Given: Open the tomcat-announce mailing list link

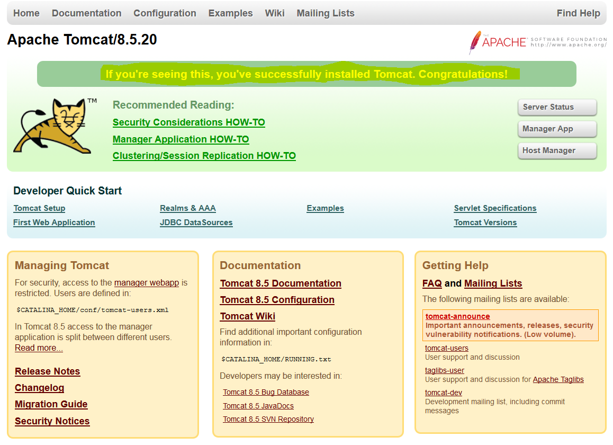Looking at the screenshot, I should [x=457, y=316].
